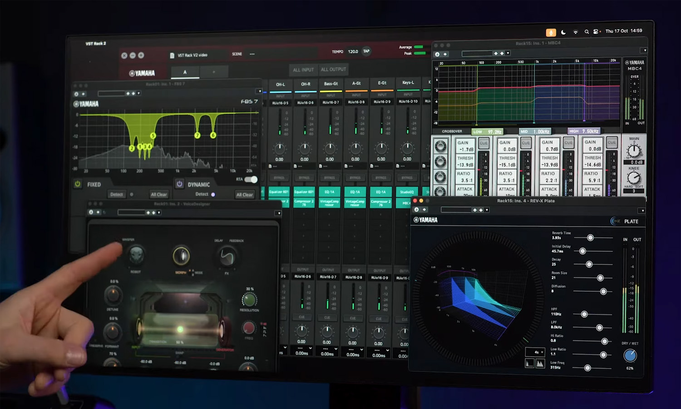The image size is (681, 409).
Task: Open the 4s time range dropdown
Action: (535, 352)
